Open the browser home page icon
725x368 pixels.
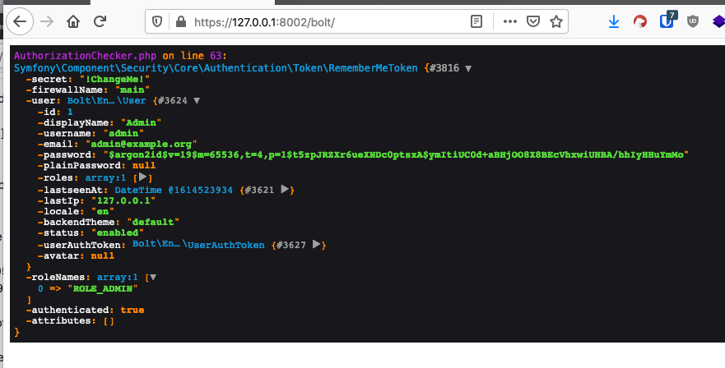coord(73,21)
